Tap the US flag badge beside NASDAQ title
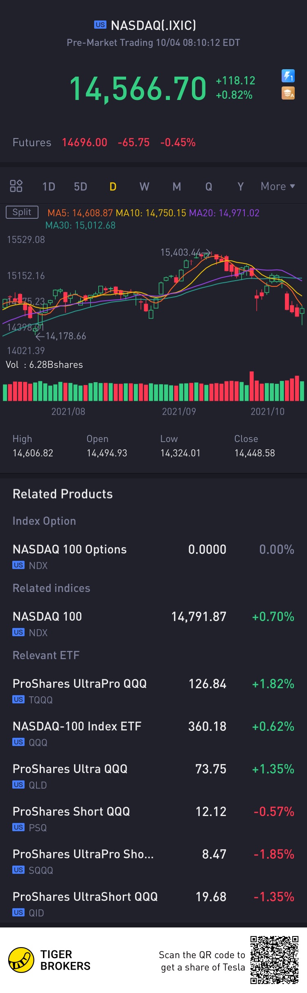The width and height of the screenshot is (307, 993). pyautogui.click(x=100, y=25)
